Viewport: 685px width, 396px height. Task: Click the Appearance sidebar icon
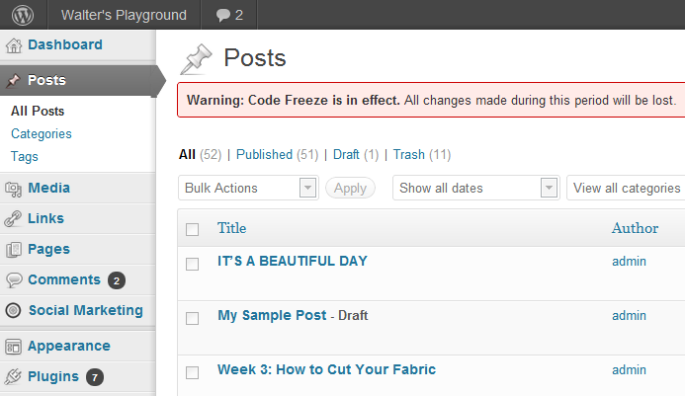(13, 347)
